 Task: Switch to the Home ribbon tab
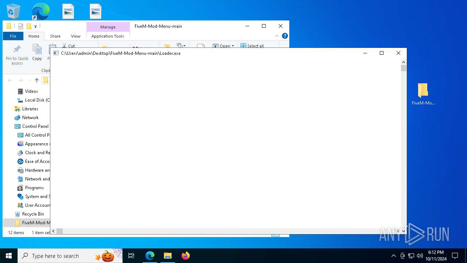[34, 36]
